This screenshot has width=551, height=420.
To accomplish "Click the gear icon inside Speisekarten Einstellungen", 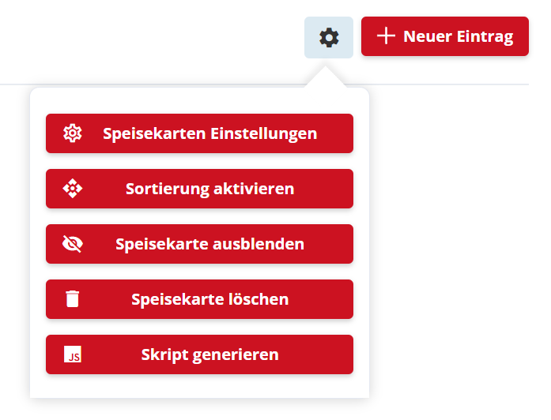I will pos(73,133).
